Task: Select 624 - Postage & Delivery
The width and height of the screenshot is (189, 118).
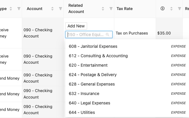Action: point(92,75)
